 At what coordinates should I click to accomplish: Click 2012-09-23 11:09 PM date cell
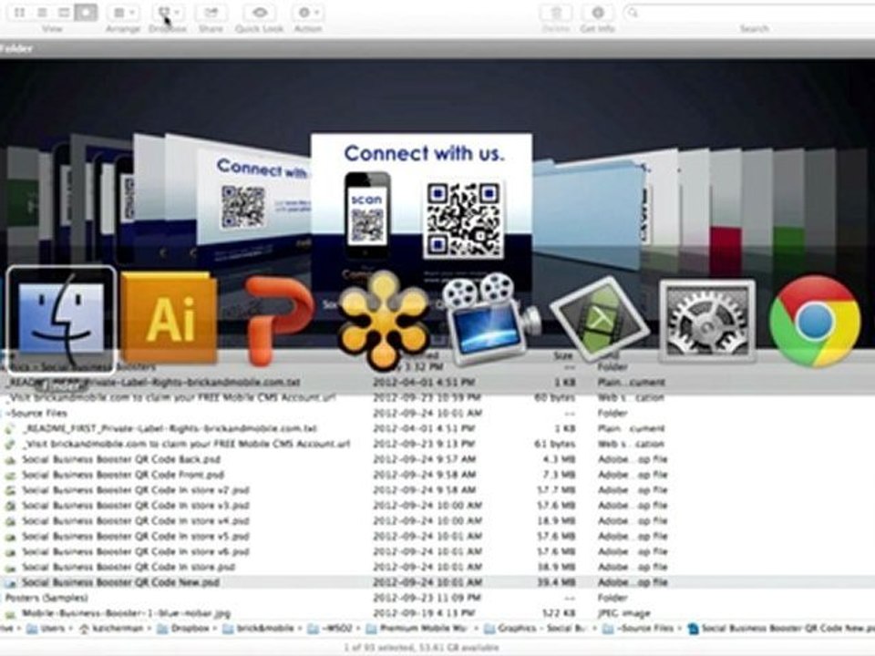[x=427, y=598]
